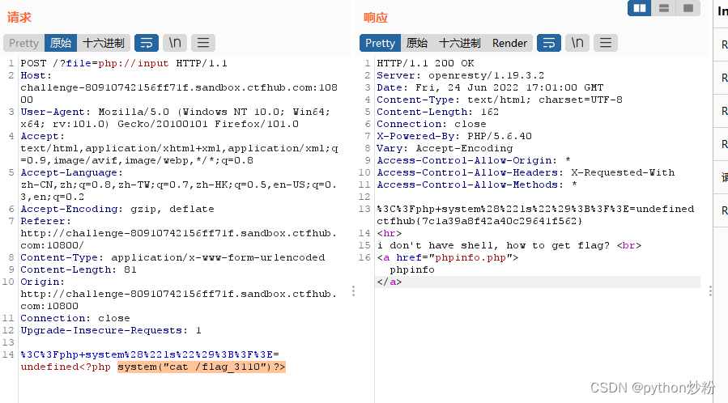
Task: Open hamburger options menu in response panel
Action: [606, 43]
